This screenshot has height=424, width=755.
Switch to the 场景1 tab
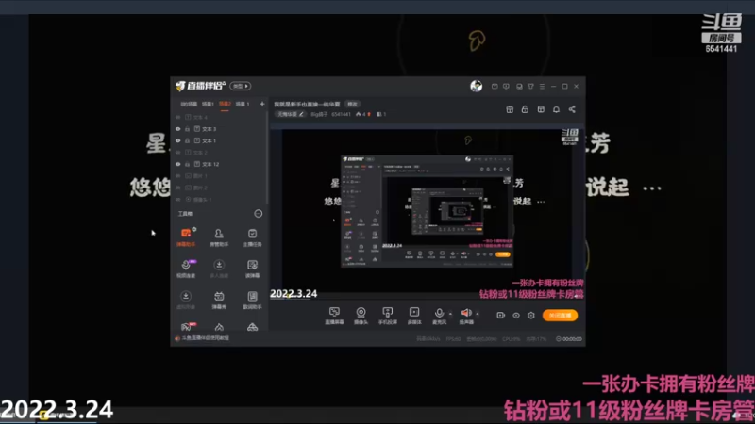point(208,104)
